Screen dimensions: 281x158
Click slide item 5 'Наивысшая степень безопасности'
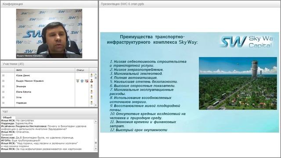click(144, 82)
